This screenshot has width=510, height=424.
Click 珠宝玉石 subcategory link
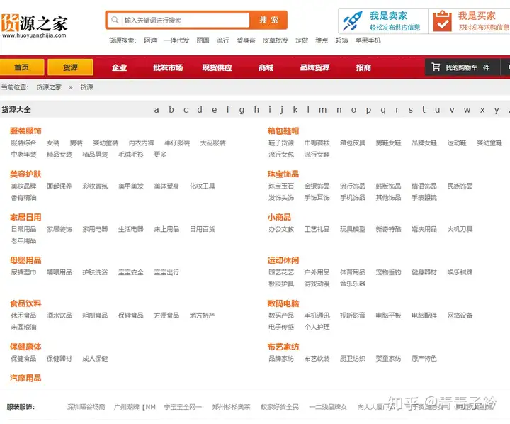281,186
